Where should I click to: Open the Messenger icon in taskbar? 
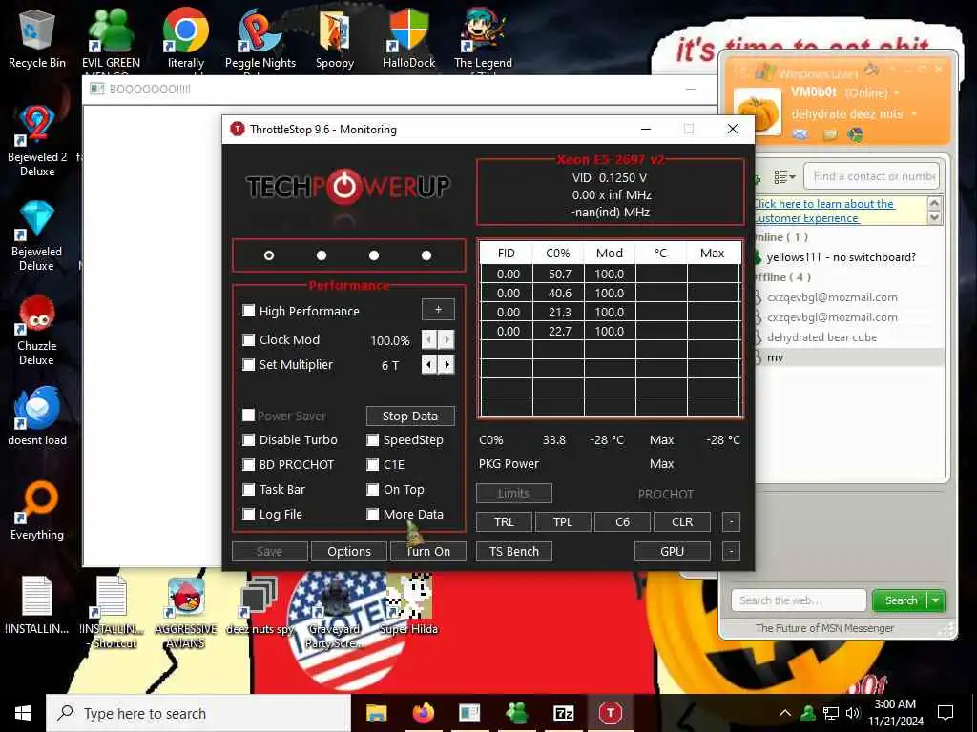[516, 713]
